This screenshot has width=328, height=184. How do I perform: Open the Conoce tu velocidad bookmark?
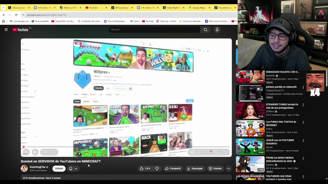point(190,21)
